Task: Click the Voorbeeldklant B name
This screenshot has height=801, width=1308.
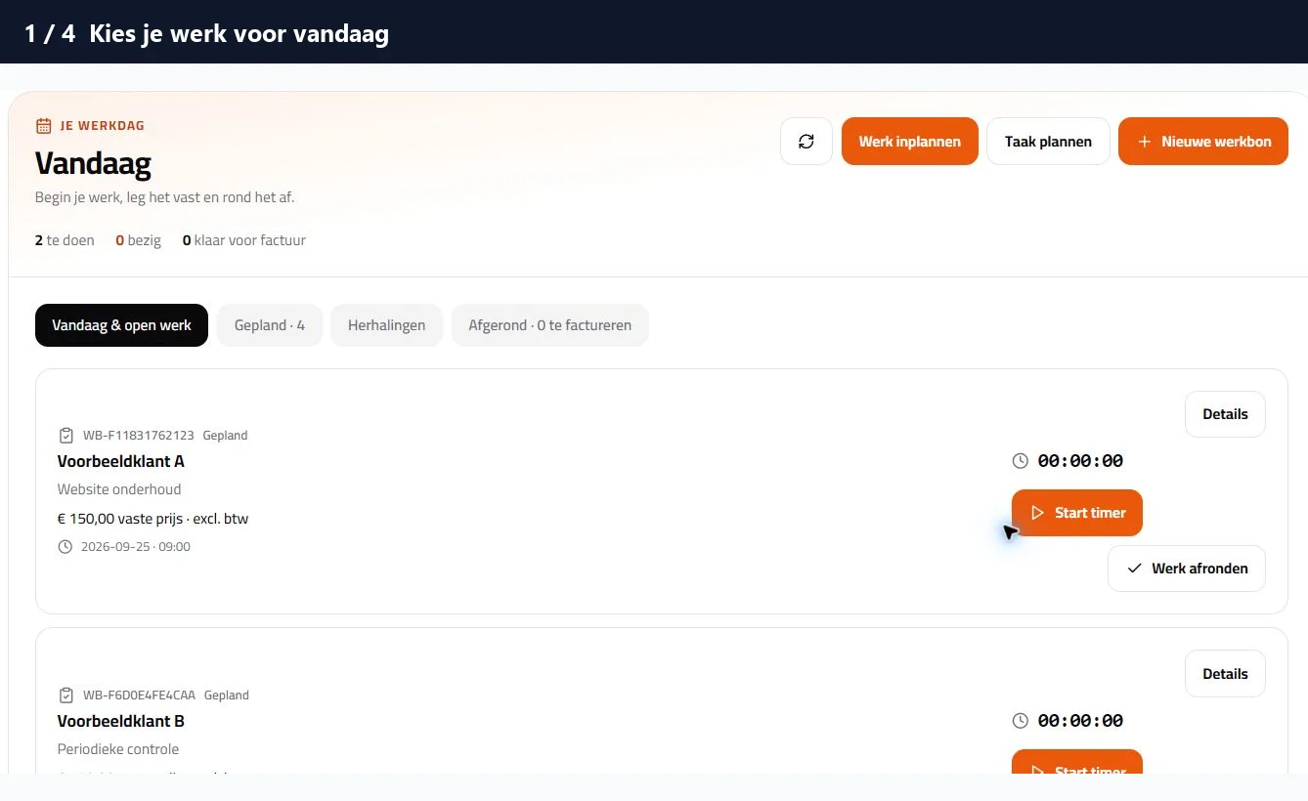Action: 121,721
